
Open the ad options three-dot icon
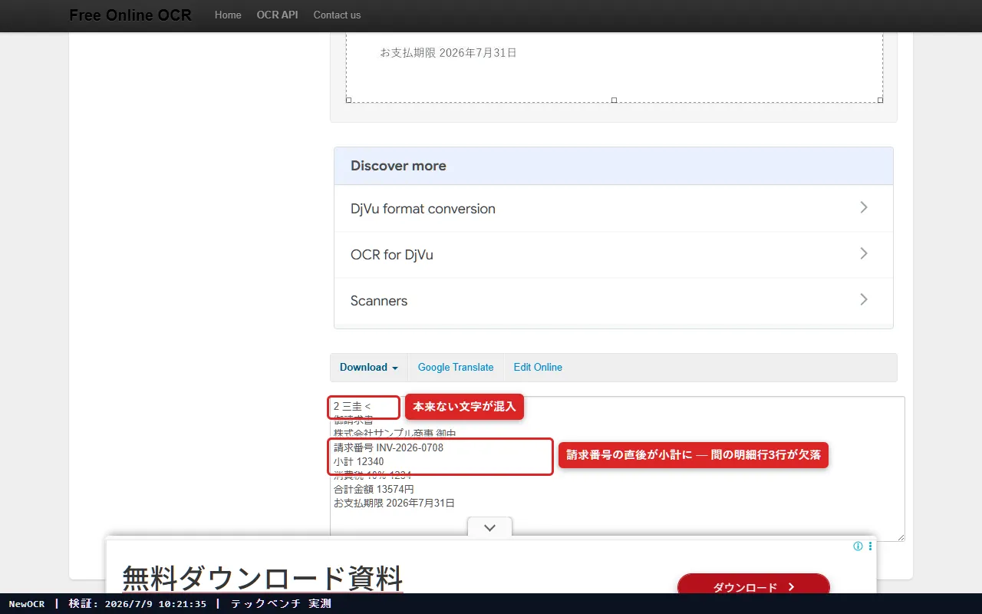(x=870, y=546)
